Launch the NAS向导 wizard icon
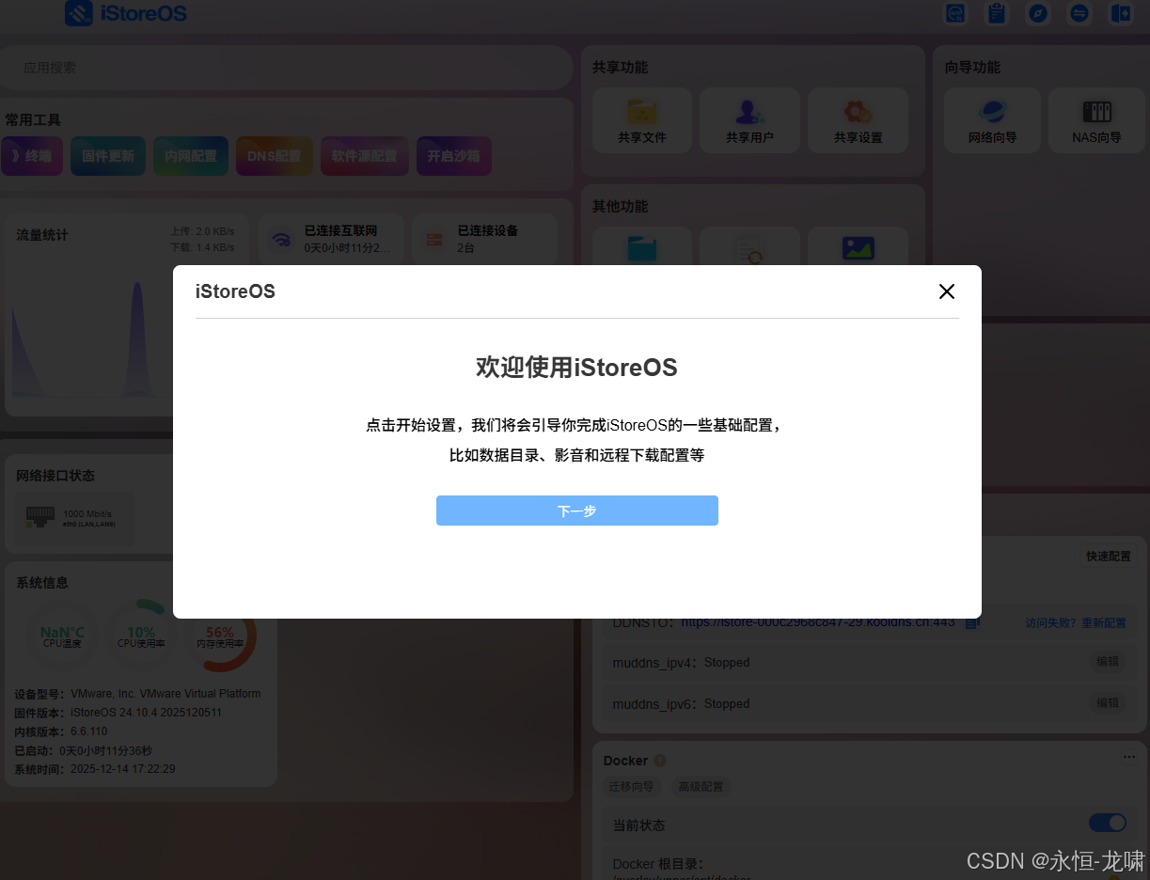The height and width of the screenshot is (880, 1150). tap(1097, 112)
